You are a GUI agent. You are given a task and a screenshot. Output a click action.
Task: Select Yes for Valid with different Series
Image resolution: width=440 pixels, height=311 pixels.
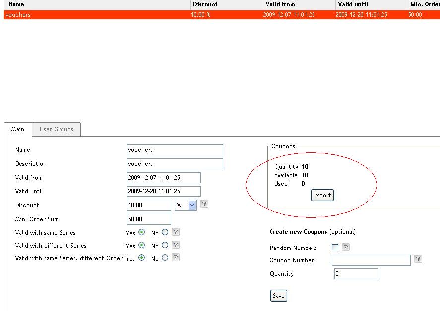142,245
